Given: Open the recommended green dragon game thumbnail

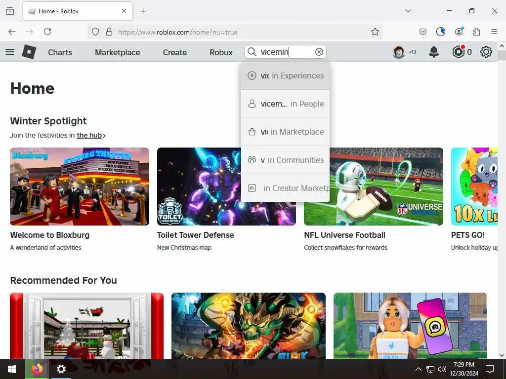Looking at the screenshot, I should click(249, 326).
